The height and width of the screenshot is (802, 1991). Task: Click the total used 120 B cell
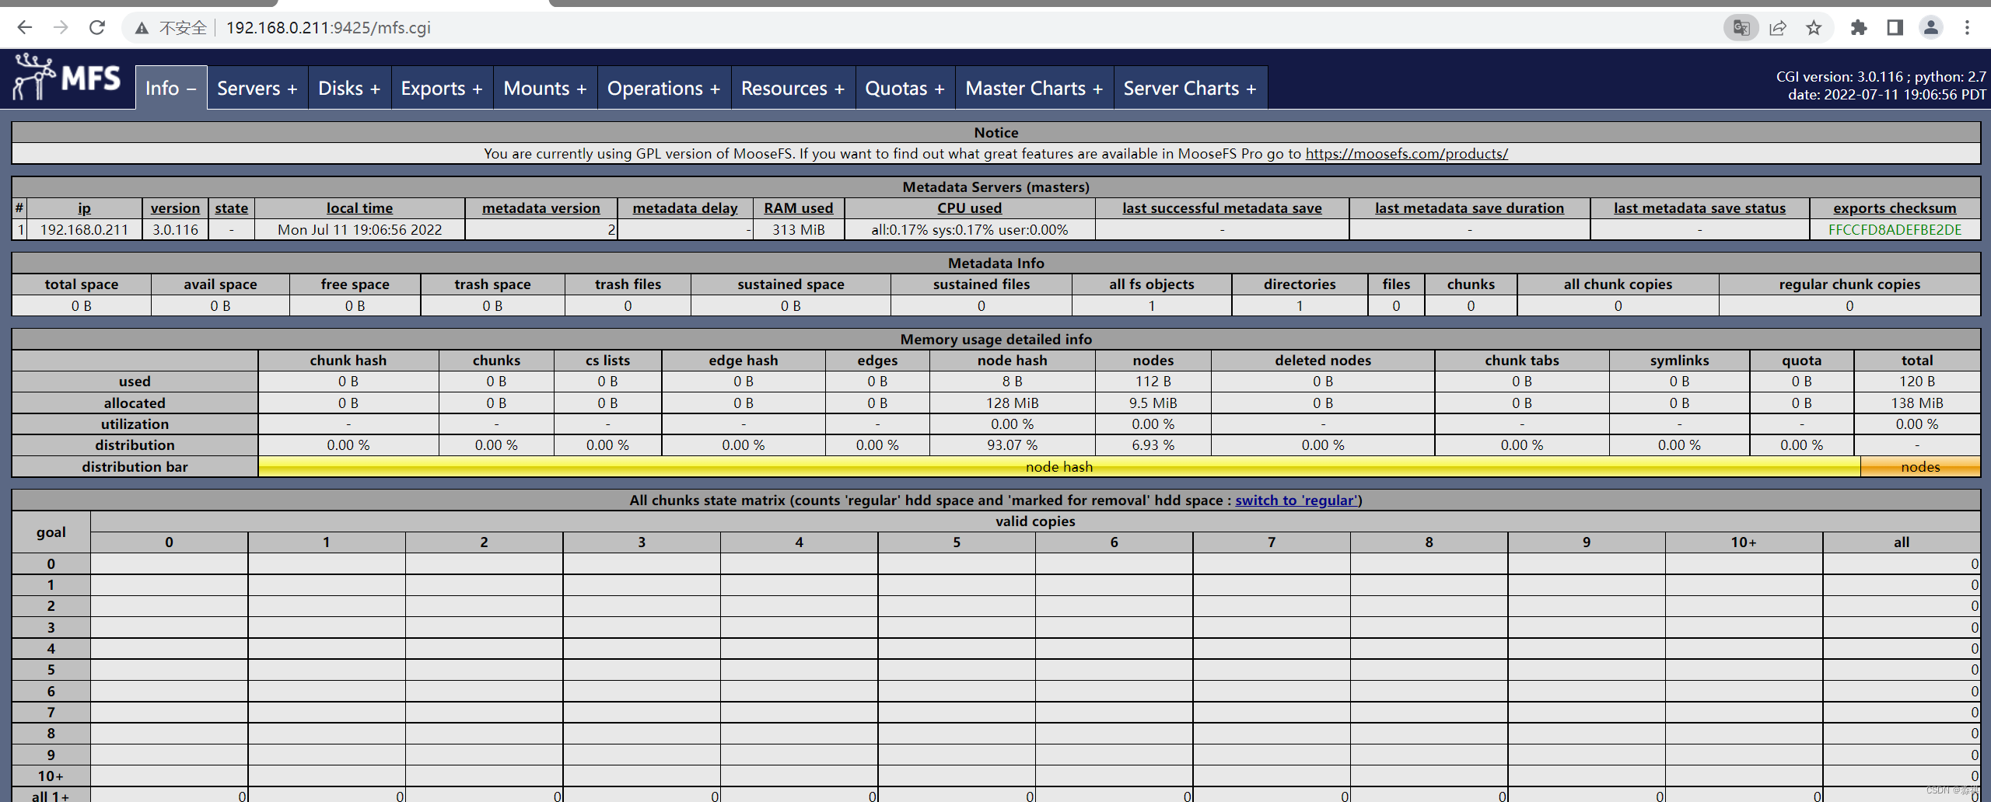[1917, 381]
